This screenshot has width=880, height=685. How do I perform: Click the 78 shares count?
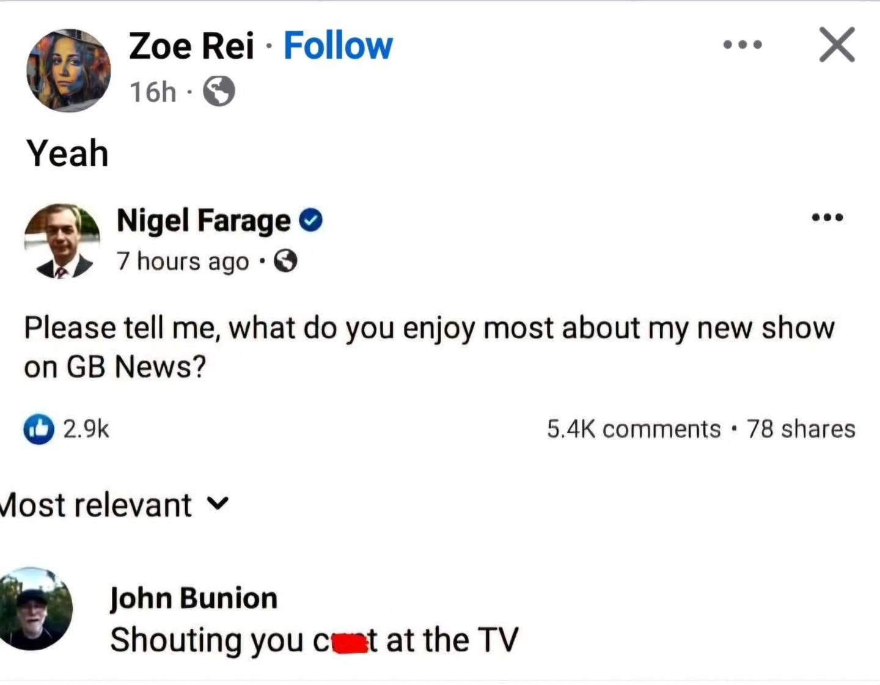tap(801, 429)
